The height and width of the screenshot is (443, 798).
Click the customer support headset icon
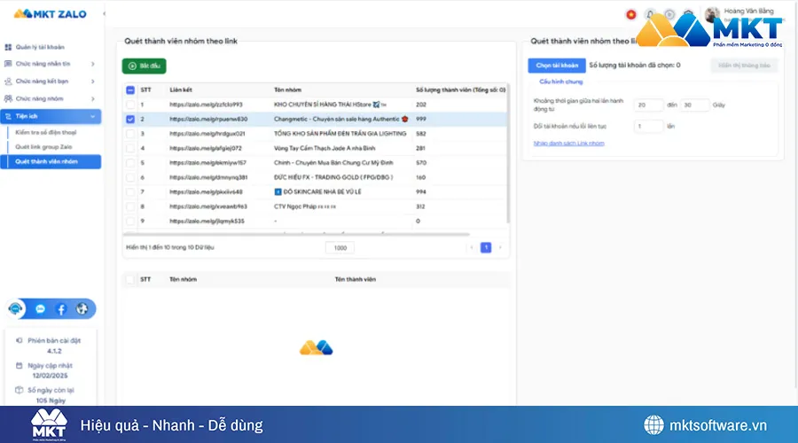[x=16, y=309]
